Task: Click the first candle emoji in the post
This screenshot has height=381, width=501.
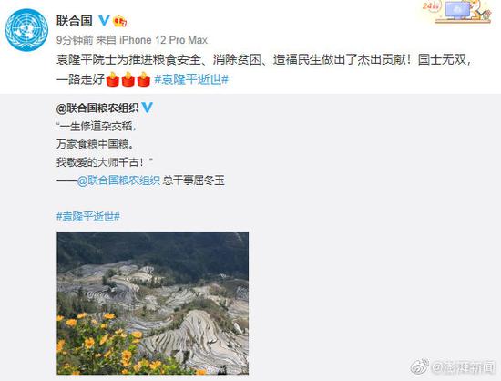Action: 112,79
